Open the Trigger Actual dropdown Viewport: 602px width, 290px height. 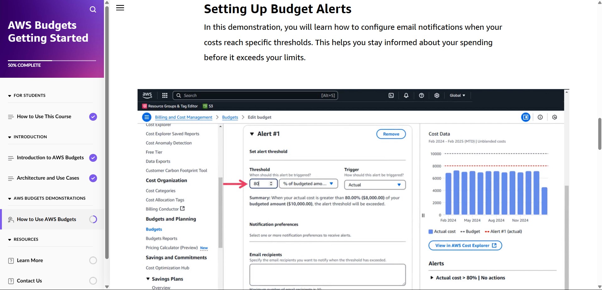click(x=375, y=185)
